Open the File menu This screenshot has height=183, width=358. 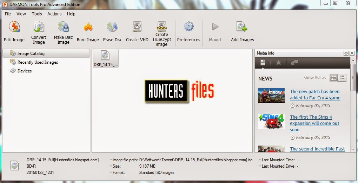[8, 14]
